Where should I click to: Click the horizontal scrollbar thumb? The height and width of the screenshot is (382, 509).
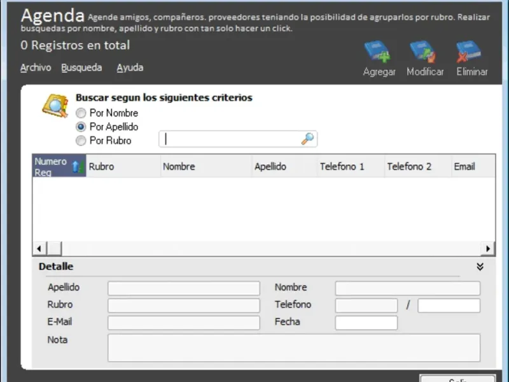[x=54, y=249]
